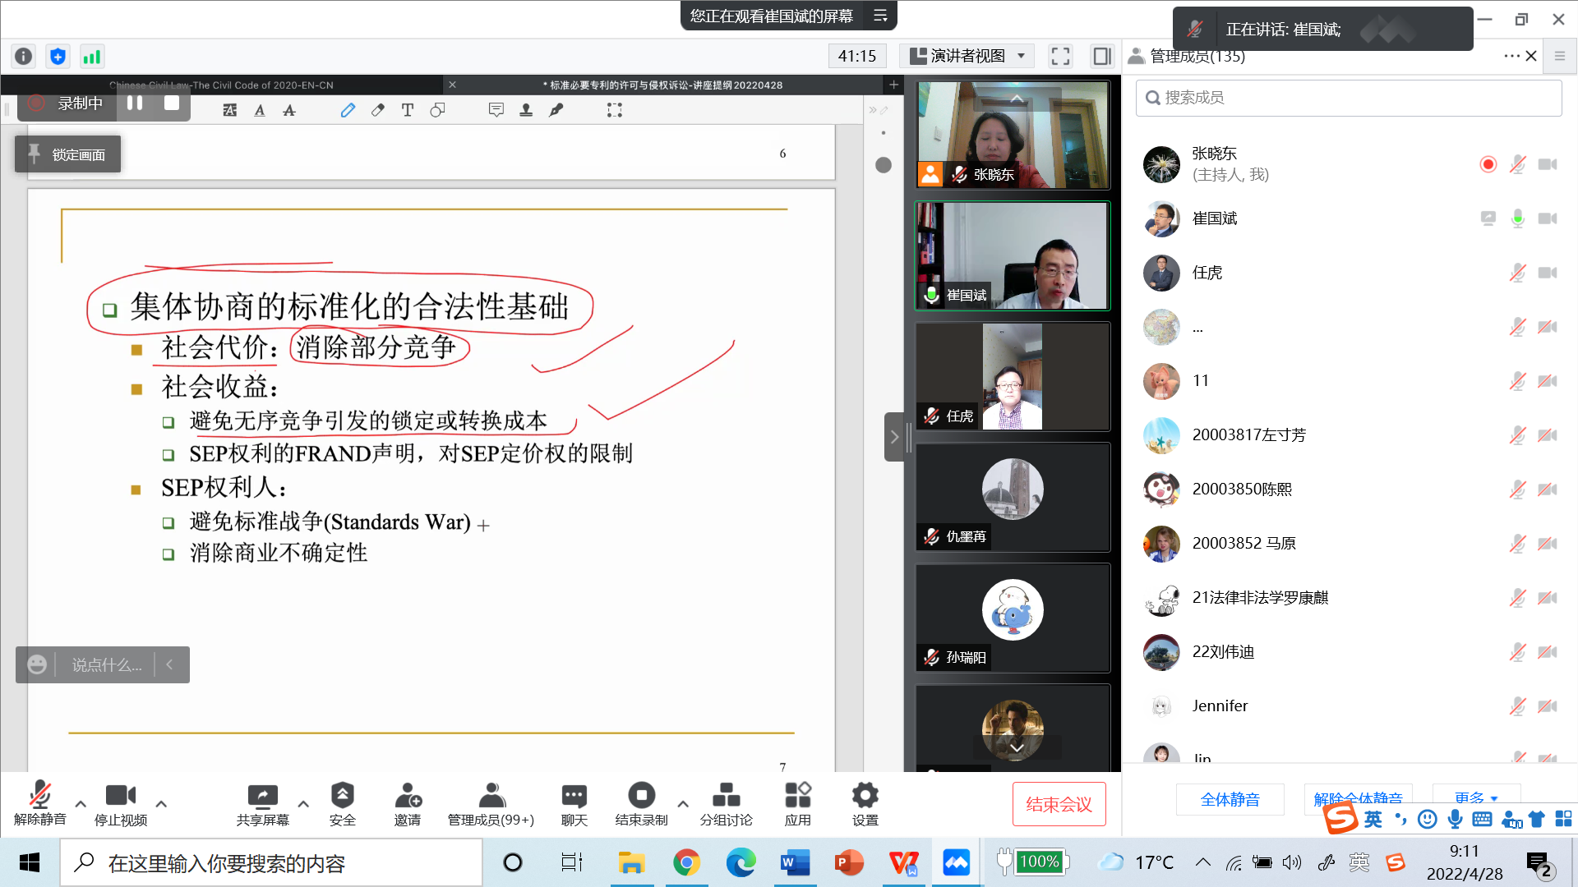Click Mute All (全体静音) button
This screenshot has height=887, width=1578.
pos(1230,799)
